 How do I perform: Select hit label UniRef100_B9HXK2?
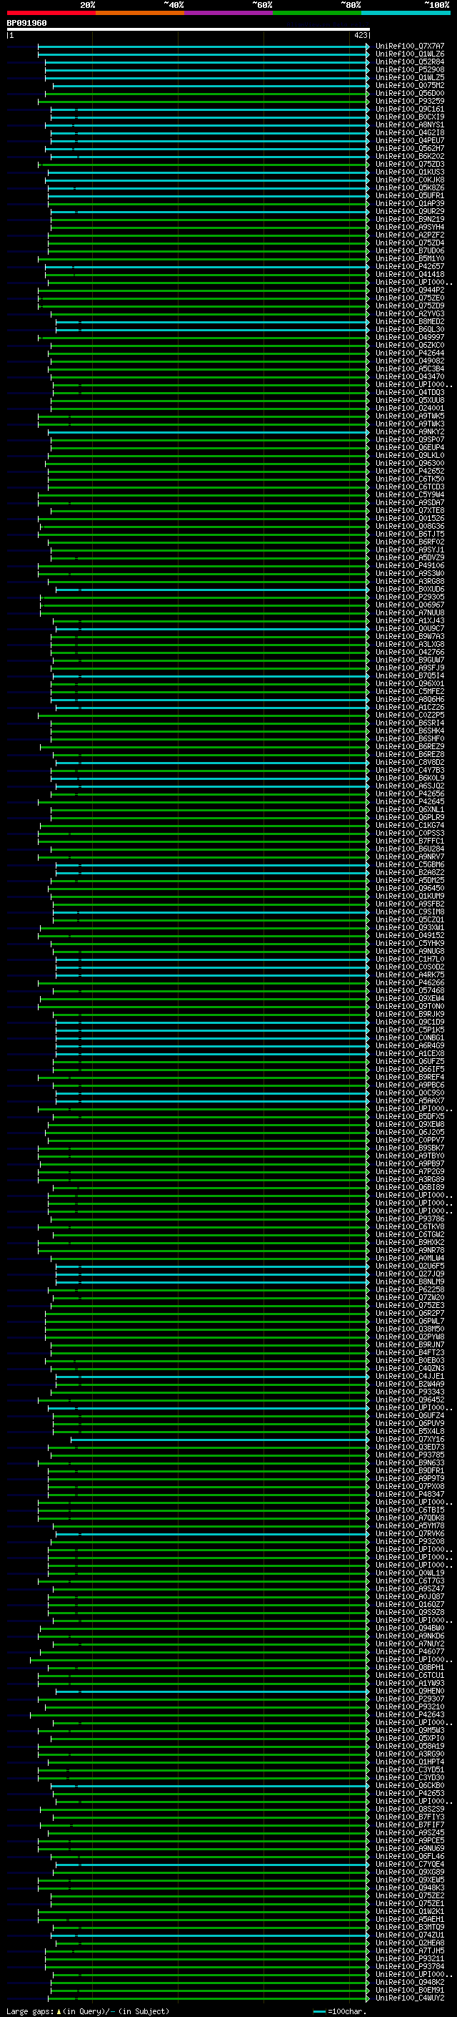410,1242
